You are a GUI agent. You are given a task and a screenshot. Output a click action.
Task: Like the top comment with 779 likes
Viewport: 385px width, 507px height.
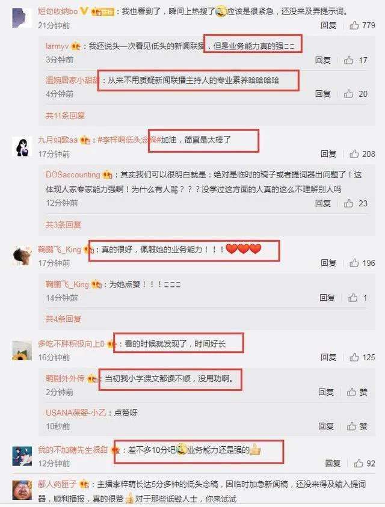pyautogui.click(x=354, y=25)
